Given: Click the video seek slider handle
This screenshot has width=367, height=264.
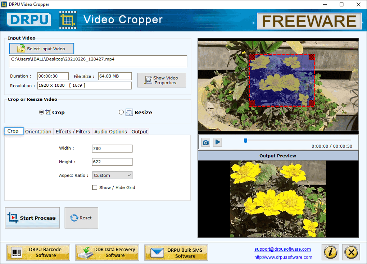Looking at the screenshot, I should 245,140.
